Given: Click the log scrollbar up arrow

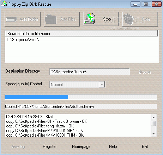Looking at the screenshot, I should (153, 117).
